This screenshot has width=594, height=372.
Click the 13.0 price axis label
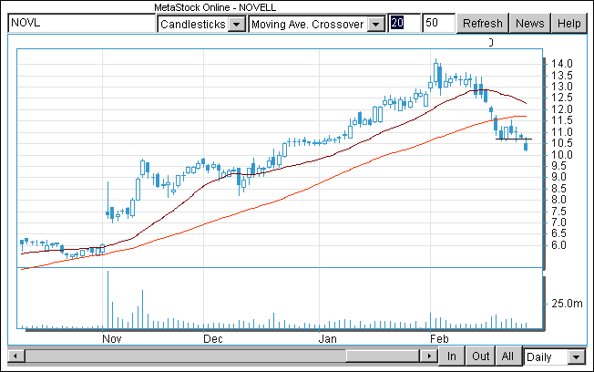(x=562, y=87)
